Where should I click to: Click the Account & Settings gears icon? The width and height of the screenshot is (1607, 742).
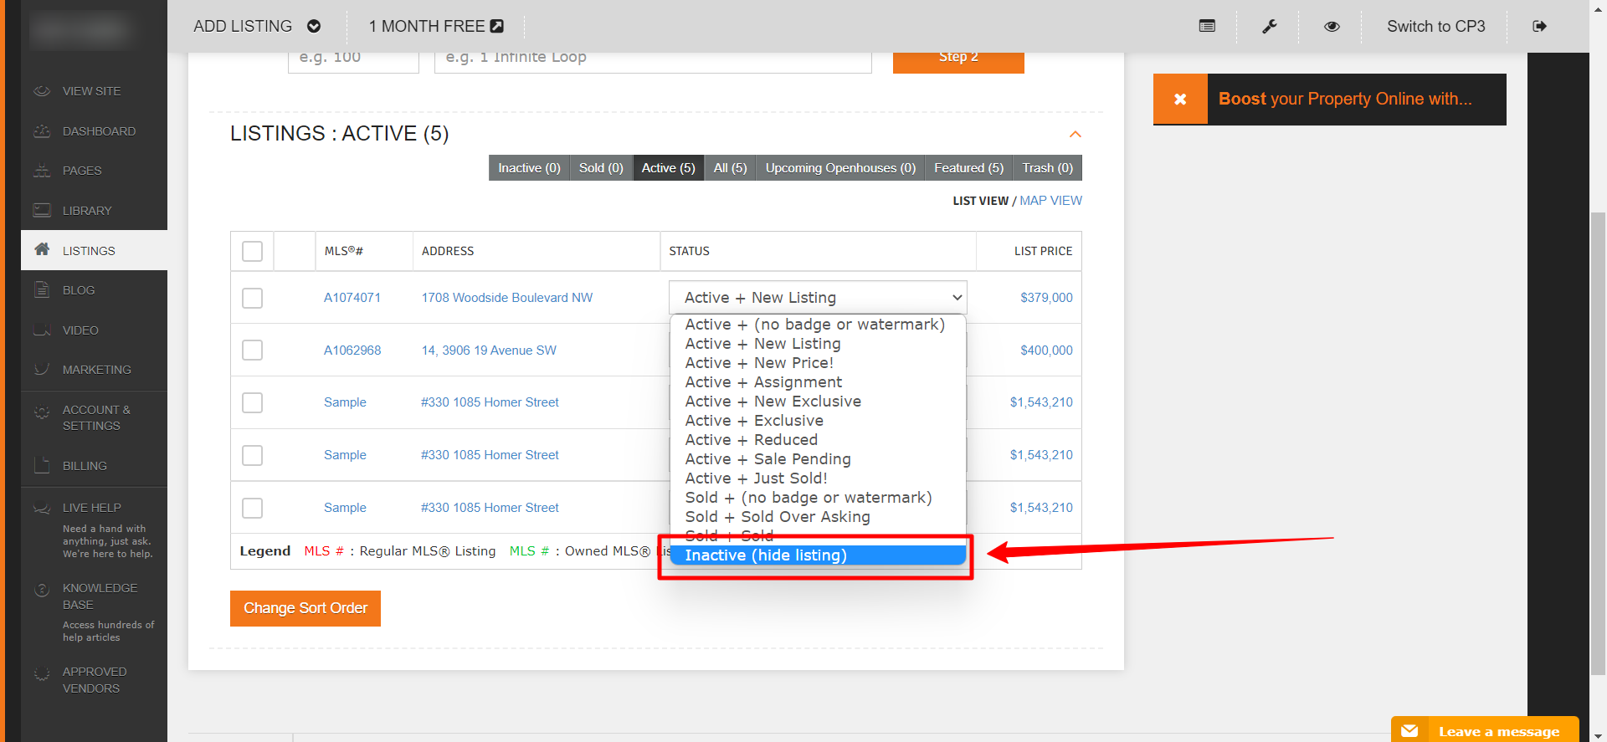point(42,412)
